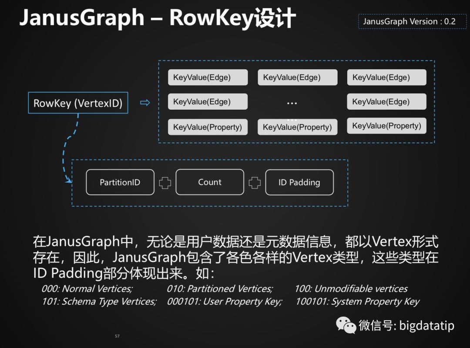Click the WeChat logo icon
470x348 pixels.
[x=346, y=325]
